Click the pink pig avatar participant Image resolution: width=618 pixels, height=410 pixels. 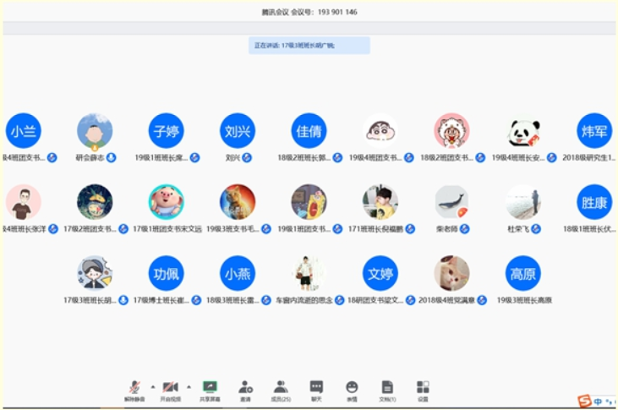click(x=166, y=202)
